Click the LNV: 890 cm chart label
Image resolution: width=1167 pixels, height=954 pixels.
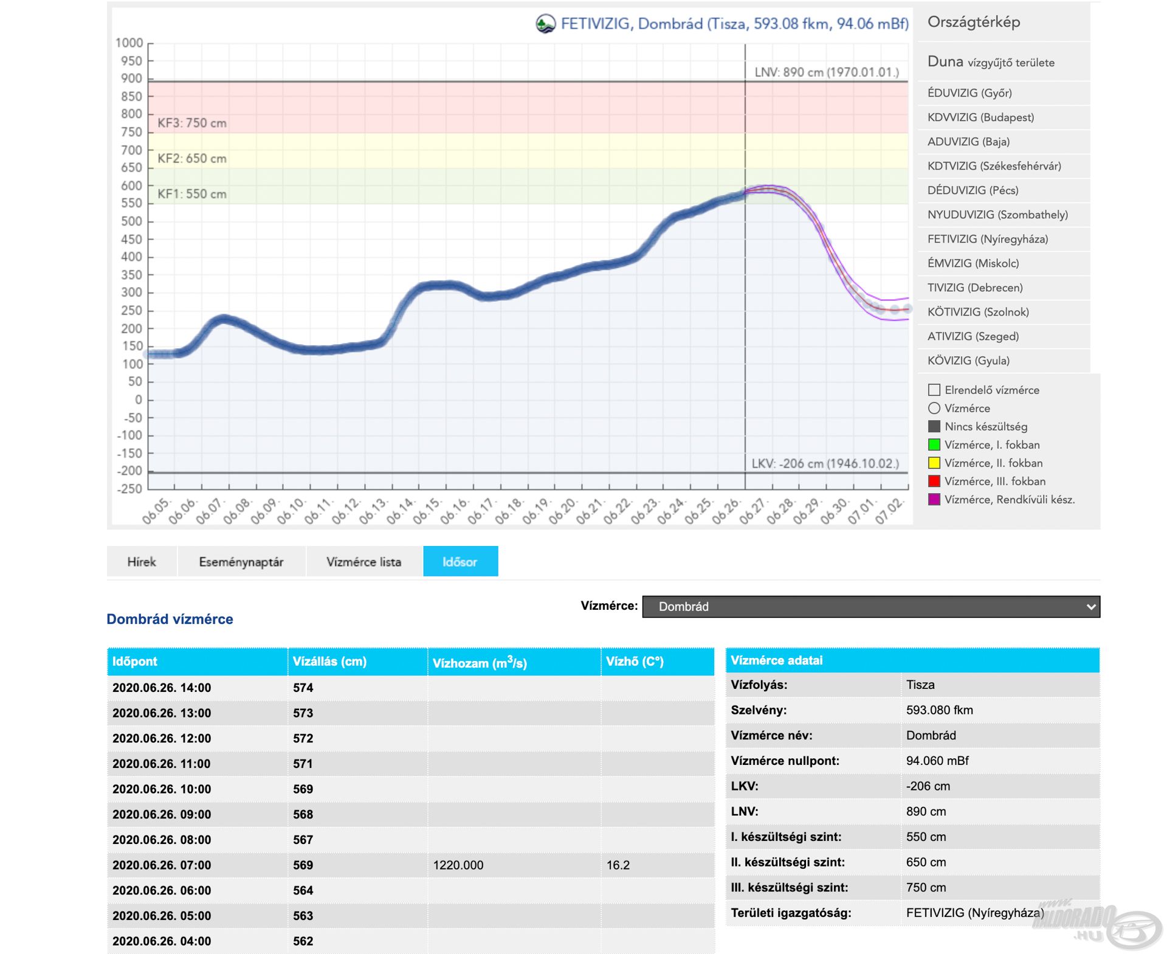point(827,72)
